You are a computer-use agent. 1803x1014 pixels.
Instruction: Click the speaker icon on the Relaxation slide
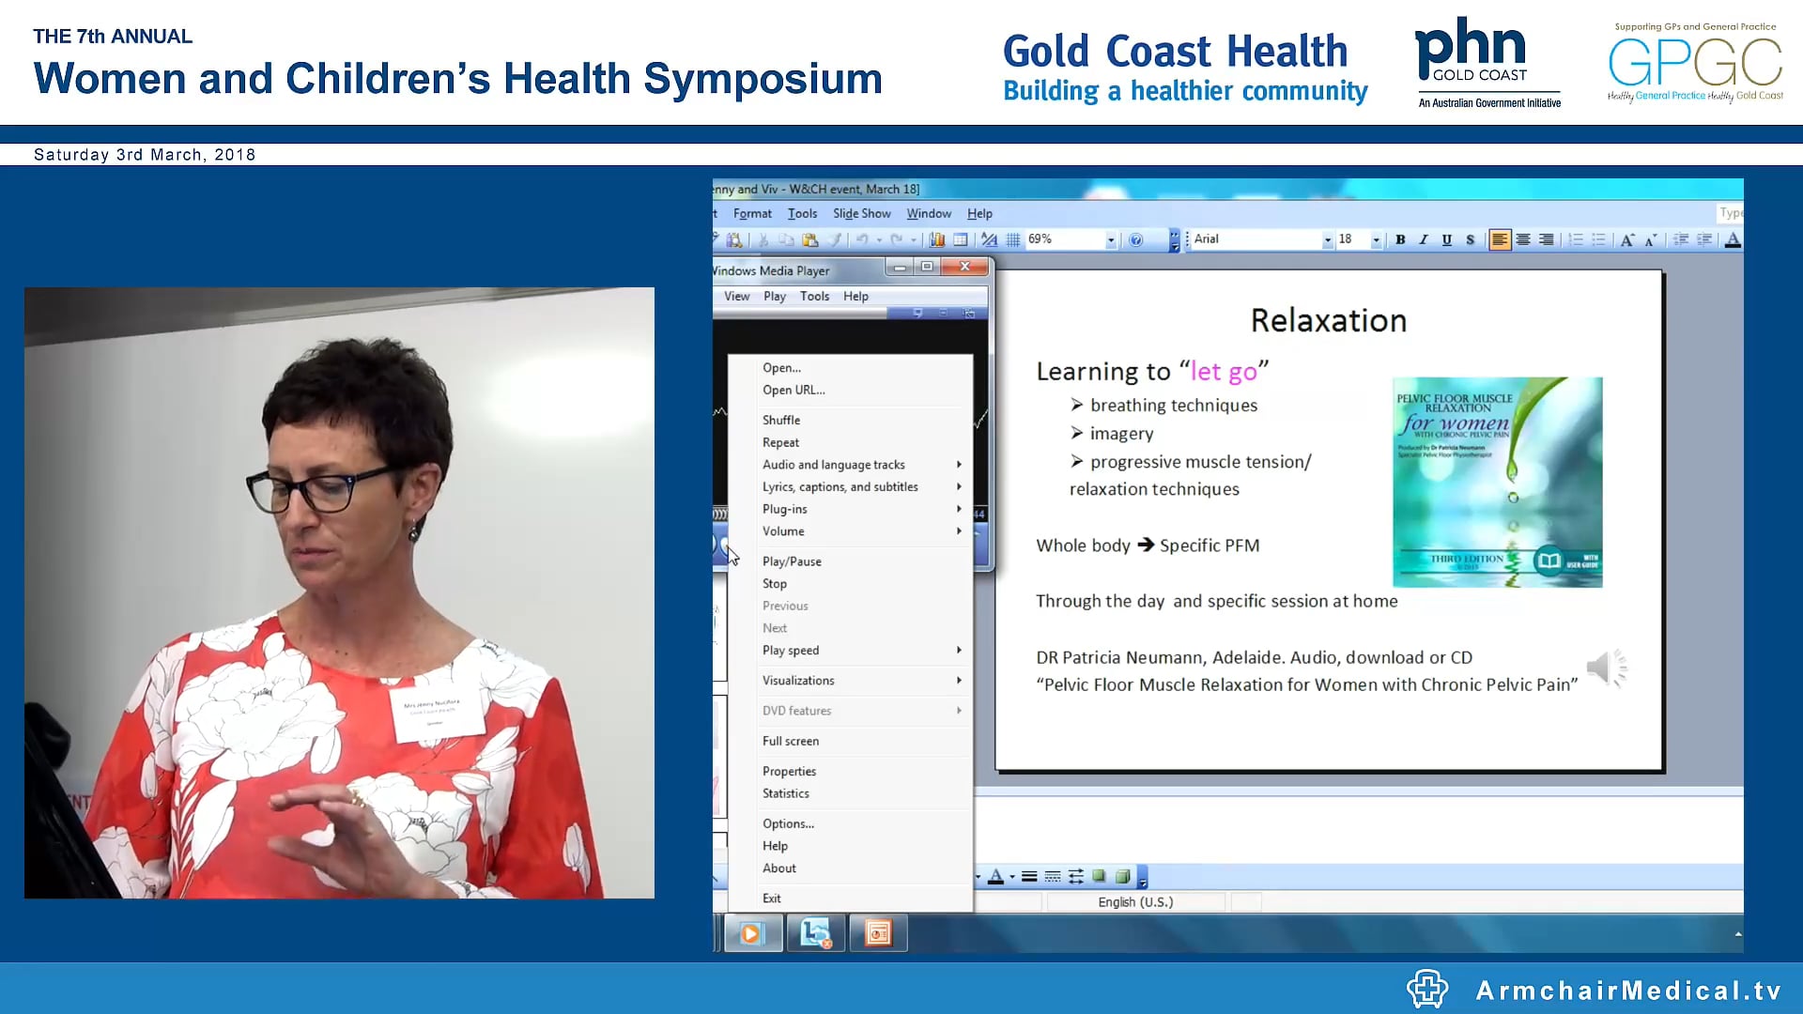click(x=1608, y=668)
